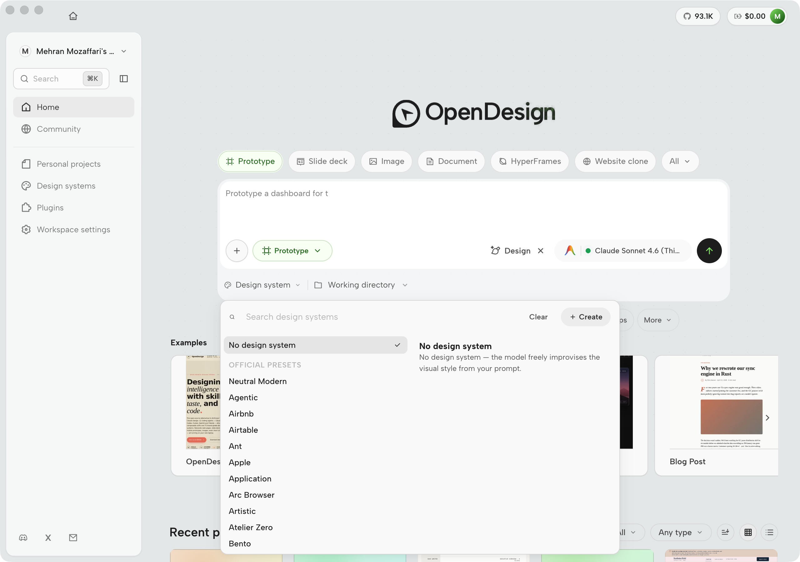The image size is (800, 562).
Task: Click the + Create design system button
Action: coord(586,317)
